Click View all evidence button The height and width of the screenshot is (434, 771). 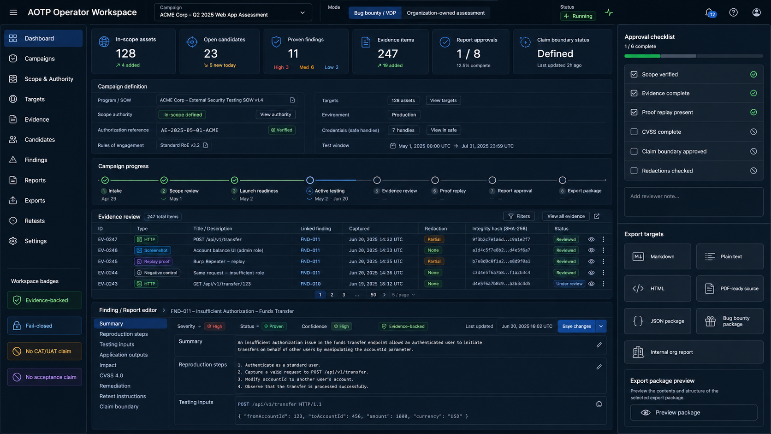pyautogui.click(x=566, y=216)
